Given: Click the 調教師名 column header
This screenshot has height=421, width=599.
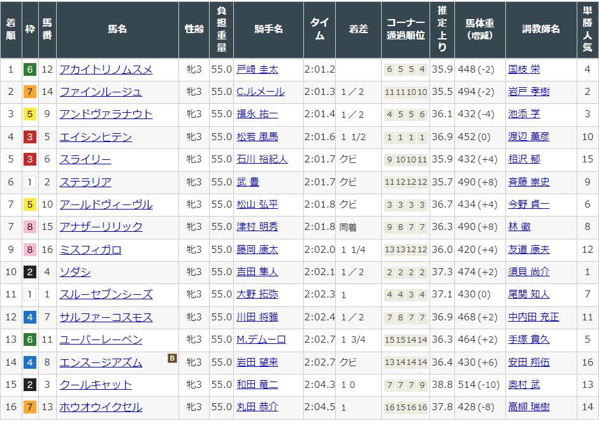Looking at the screenshot, I should tap(541, 29).
